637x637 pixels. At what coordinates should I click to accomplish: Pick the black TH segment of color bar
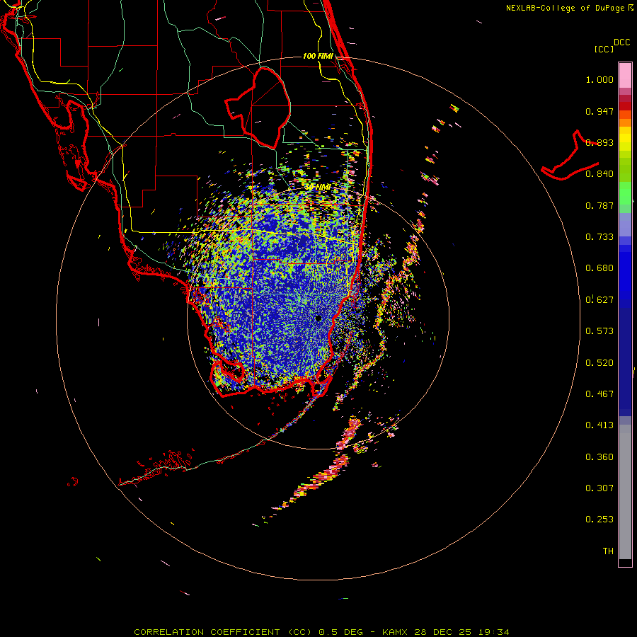click(625, 562)
